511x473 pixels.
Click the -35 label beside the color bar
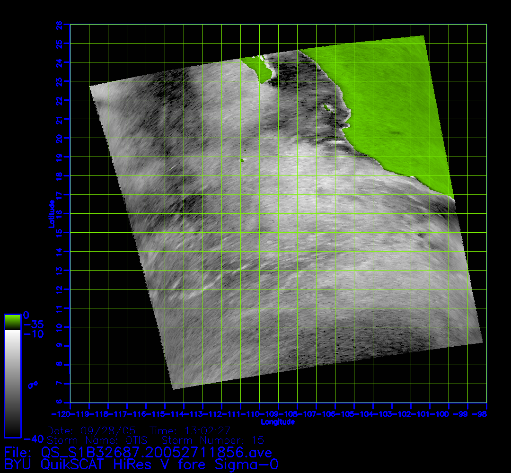[x=33, y=324]
